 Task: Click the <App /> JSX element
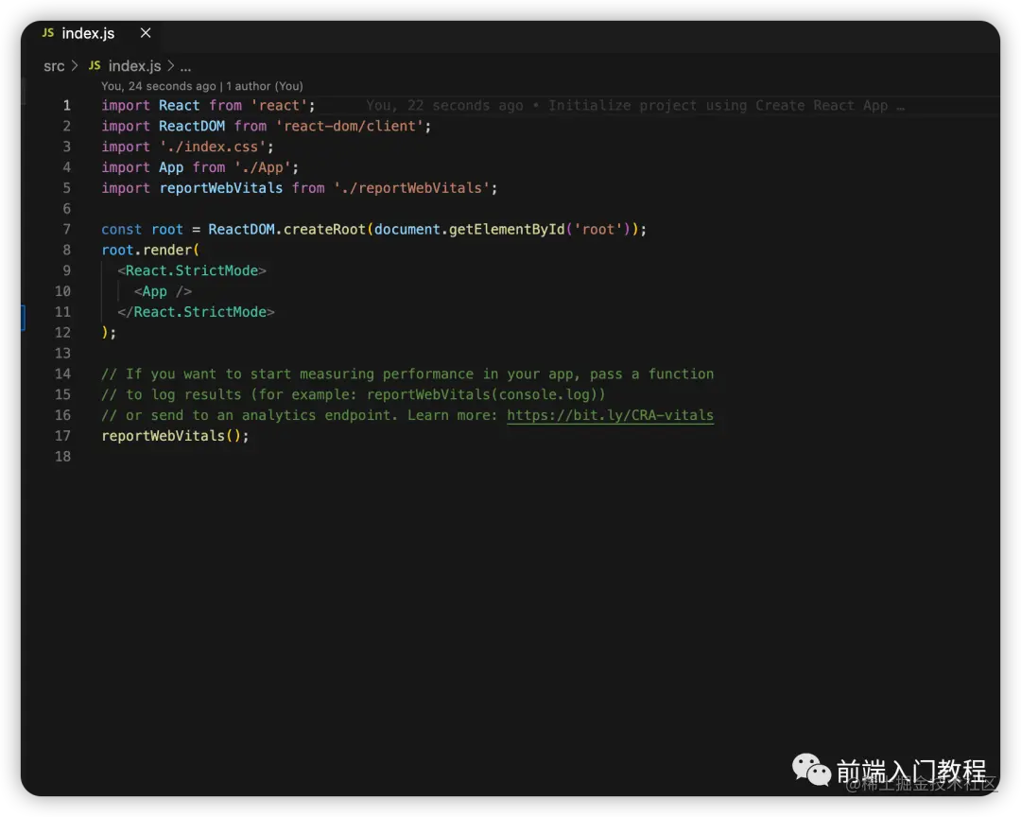[163, 292]
